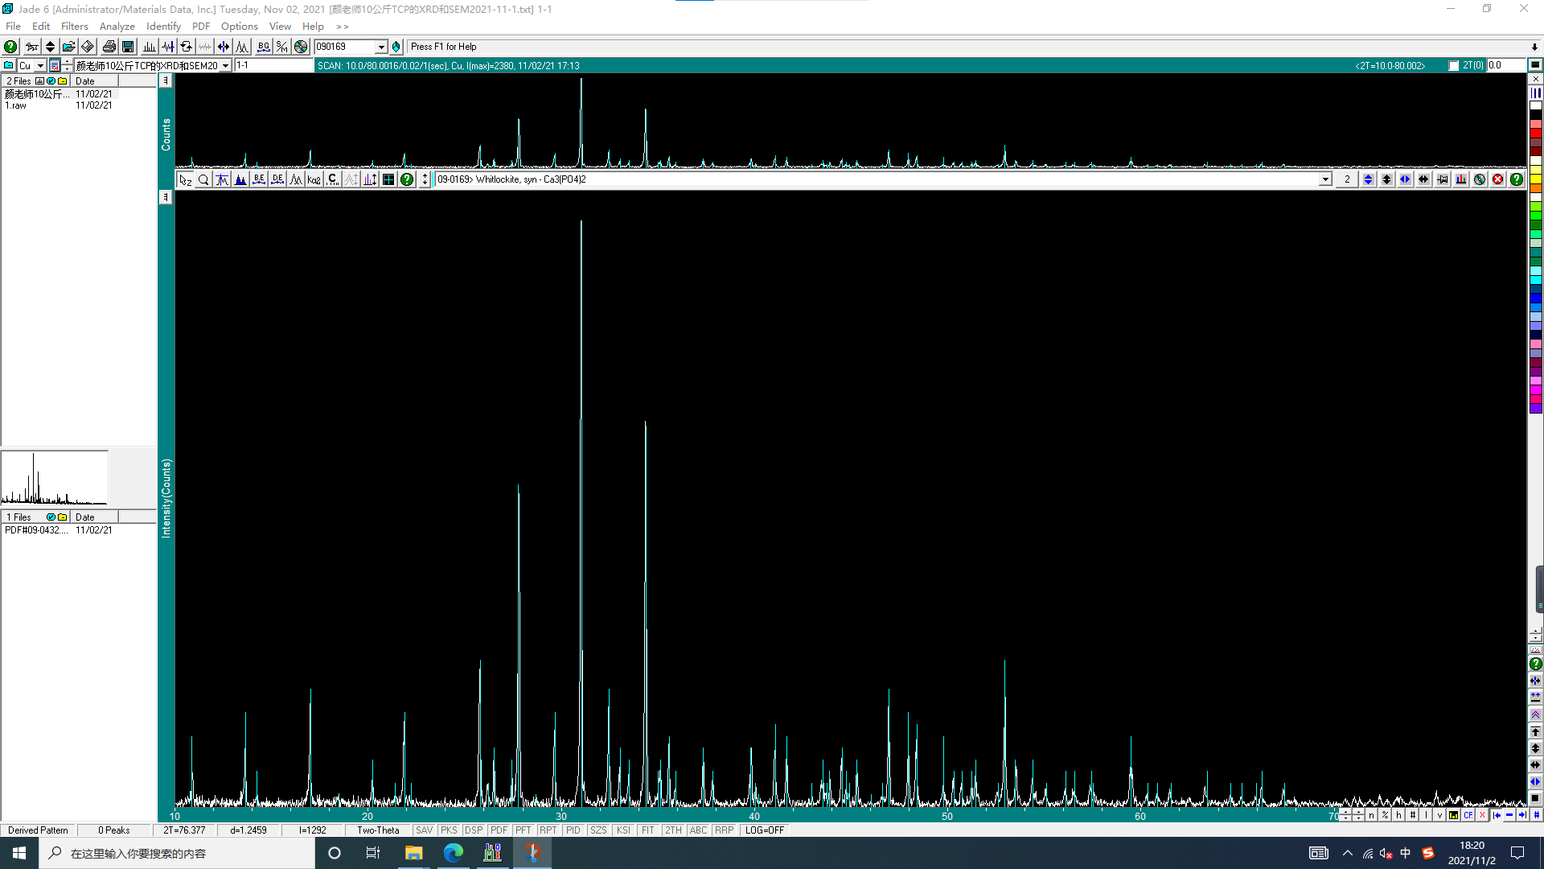Click the S/M smoothing icon on main toolbar

(x=281, y=46)
